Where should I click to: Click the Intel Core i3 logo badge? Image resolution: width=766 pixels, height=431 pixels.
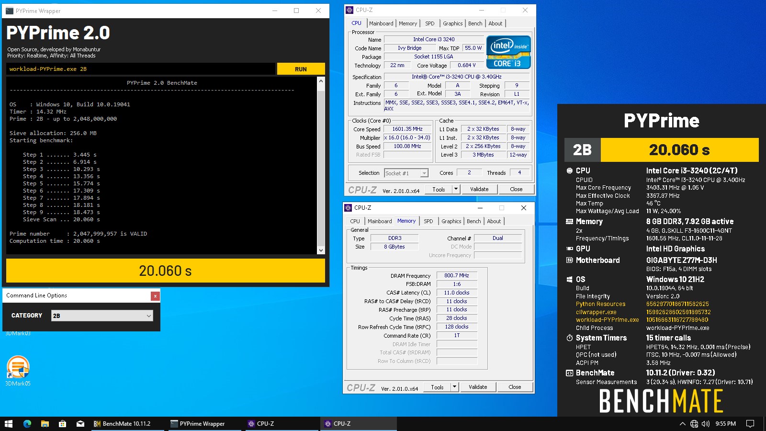tap(508, 52)
